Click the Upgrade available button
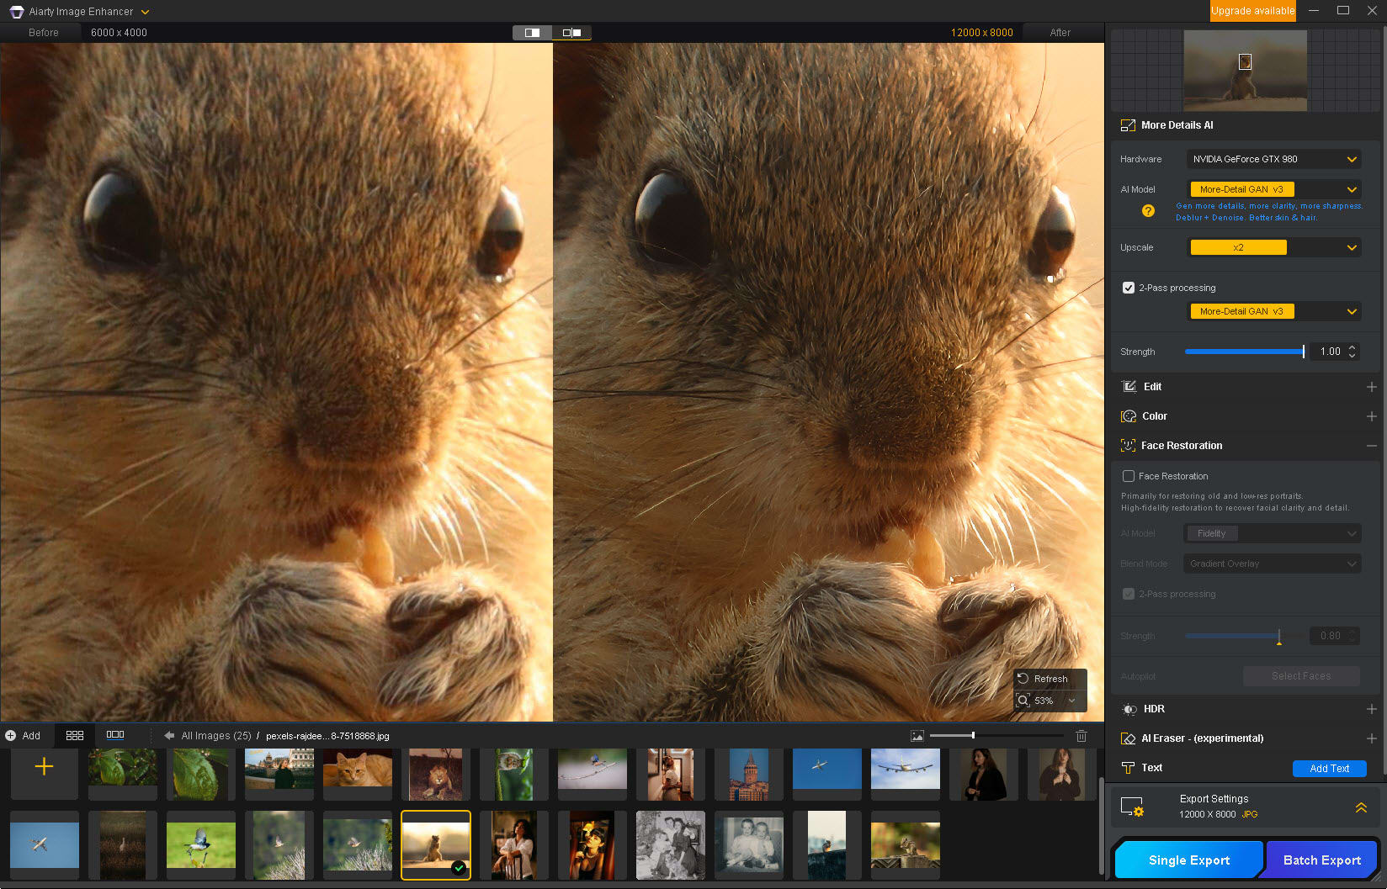The image size is (1387, 889). coord(1252,11)
